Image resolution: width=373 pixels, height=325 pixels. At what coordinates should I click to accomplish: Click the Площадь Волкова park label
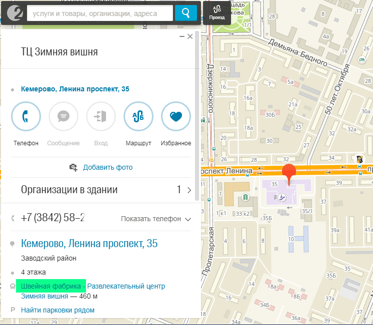[x=232, y=9]
